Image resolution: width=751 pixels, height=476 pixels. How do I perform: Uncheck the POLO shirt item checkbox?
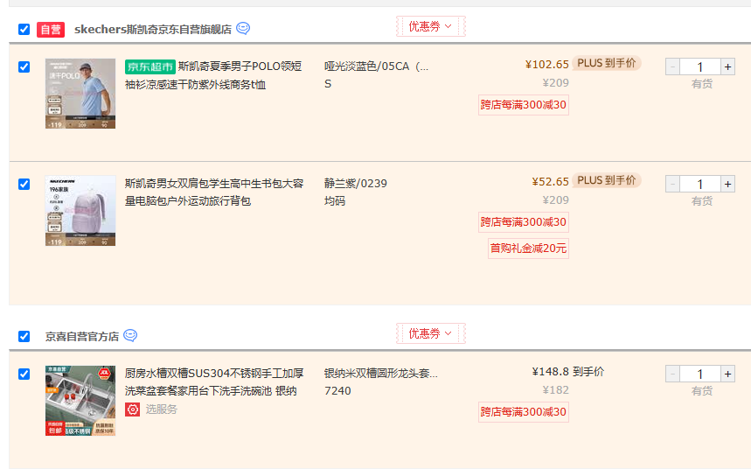tap(24, 67)
